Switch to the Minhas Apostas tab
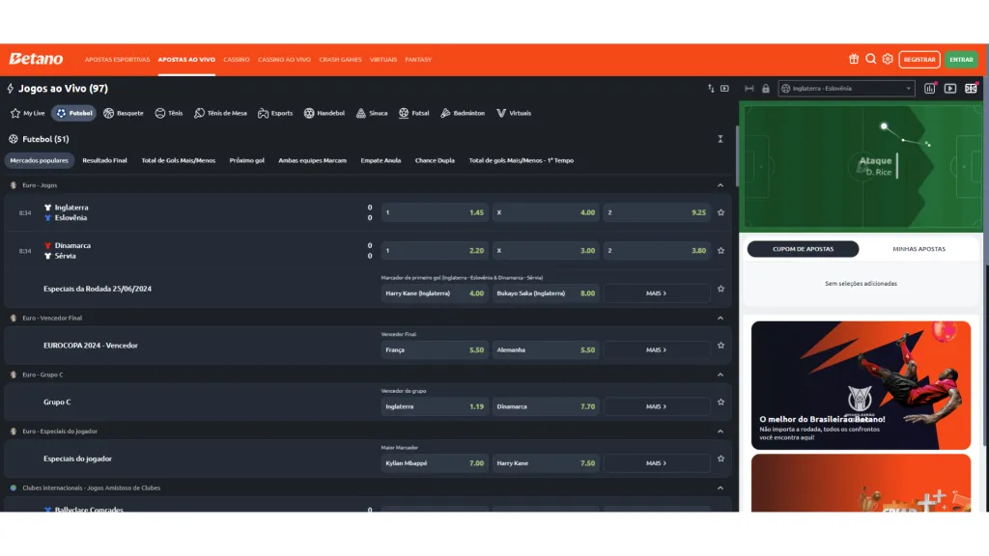 tap(918, 249)
